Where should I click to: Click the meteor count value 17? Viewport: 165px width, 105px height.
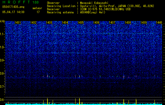(38, 12)
